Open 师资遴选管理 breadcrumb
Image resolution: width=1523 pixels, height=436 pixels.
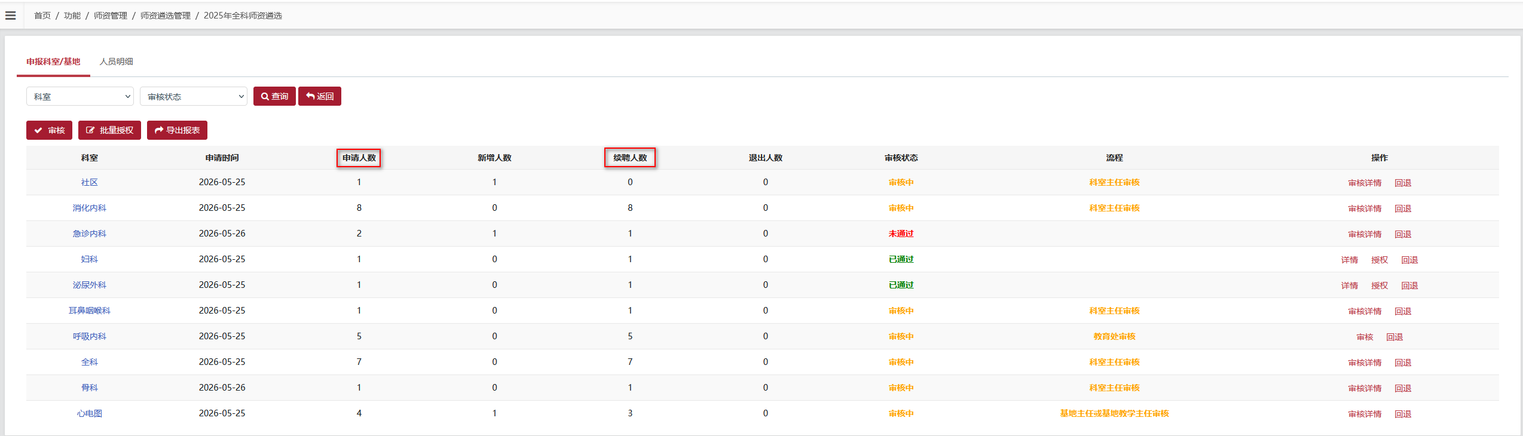tap(166, 16)
